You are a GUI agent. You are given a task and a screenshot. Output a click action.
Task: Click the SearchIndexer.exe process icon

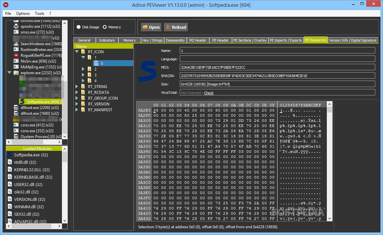16,44
